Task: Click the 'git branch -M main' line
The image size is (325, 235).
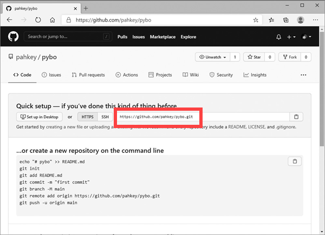Action: (42, 189)
